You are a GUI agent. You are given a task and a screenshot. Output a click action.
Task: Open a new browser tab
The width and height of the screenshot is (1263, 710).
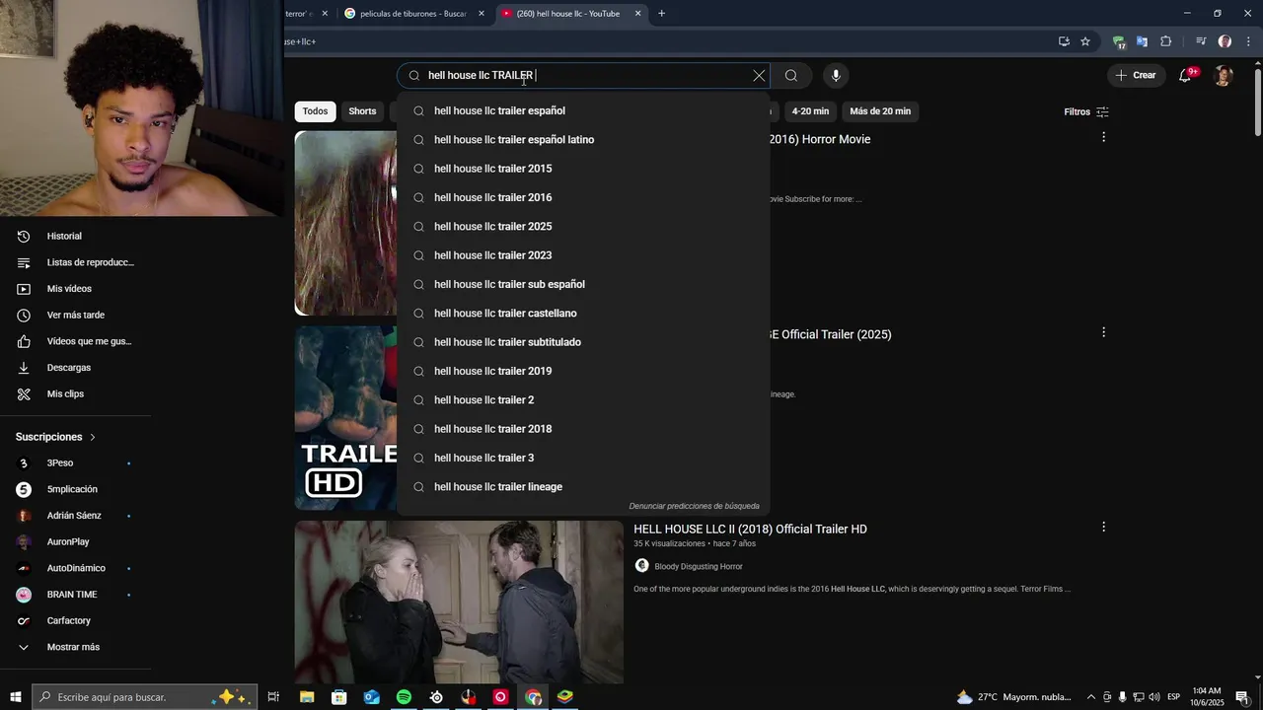point(661,14)
